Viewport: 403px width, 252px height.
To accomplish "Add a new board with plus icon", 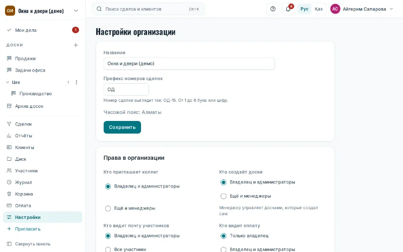I will (76, 45).
